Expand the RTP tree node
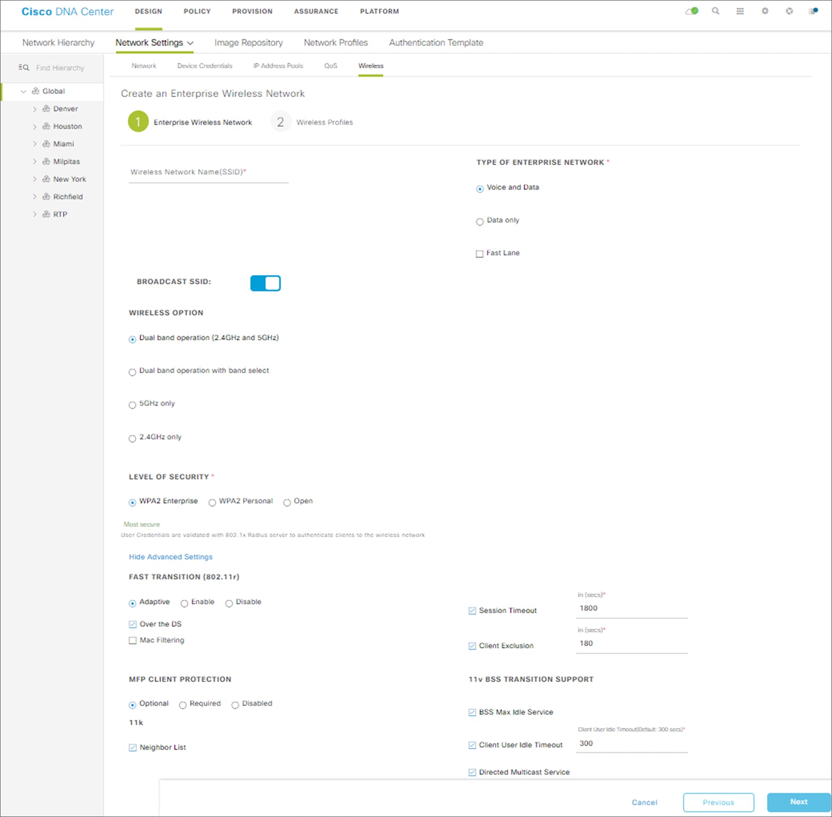Viewport: 832px width, 817px height. tap(34, 215)
